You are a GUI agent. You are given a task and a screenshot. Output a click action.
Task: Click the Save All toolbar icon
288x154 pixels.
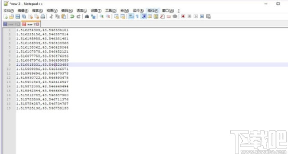(x=24, y=17)
